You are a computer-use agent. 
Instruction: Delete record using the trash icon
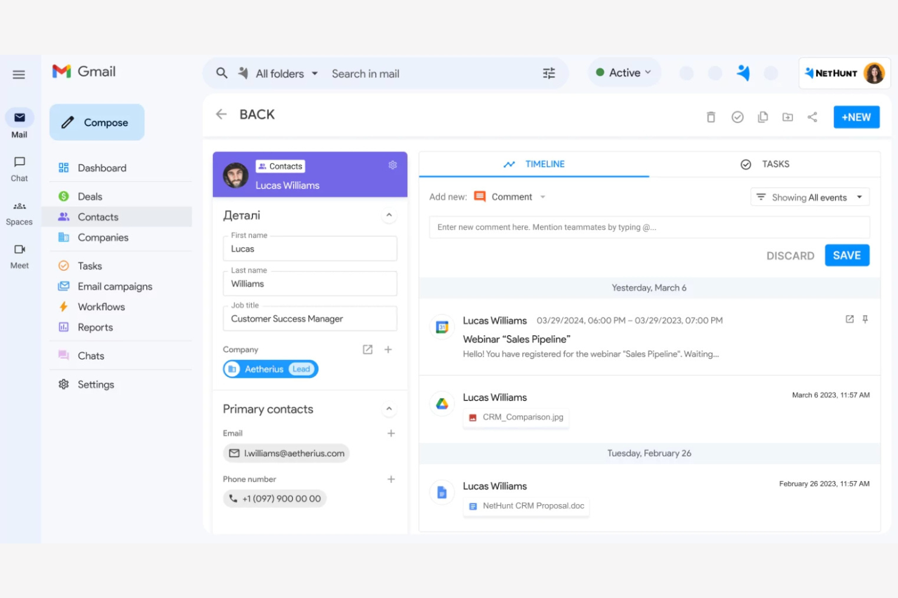click(711, 117)
